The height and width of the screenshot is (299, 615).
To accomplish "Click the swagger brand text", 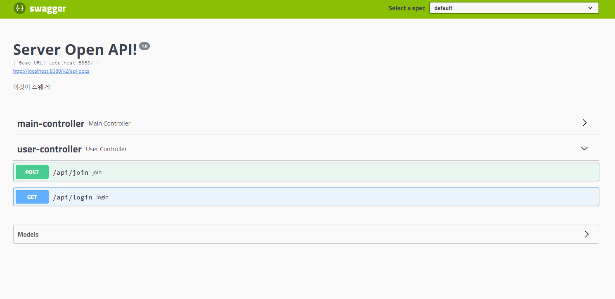I will pyautogui.click(x=48, y=8).
